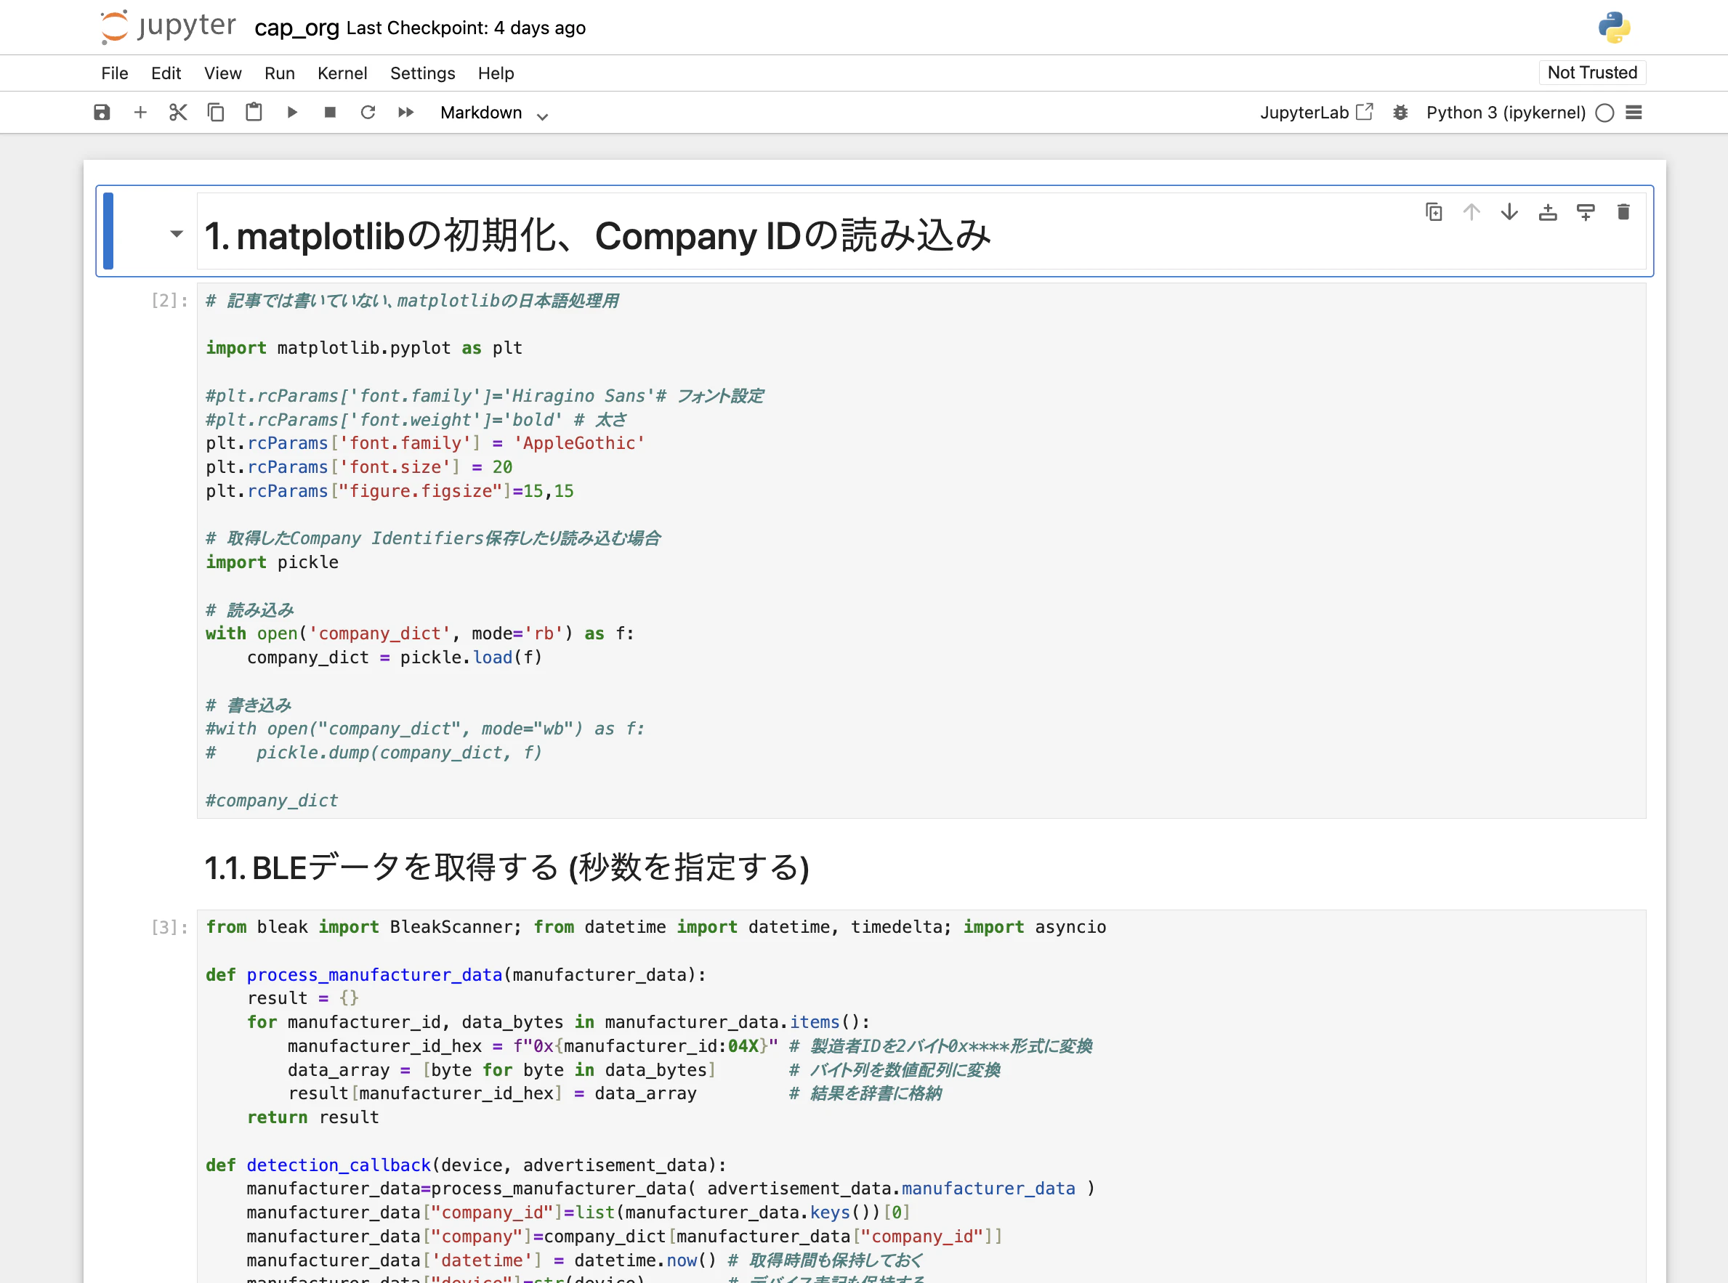Image resolution: width=1728 pixels, height=1283 pixels.
Task: Click the Not Trusted button
Action: click(1592, 72)
